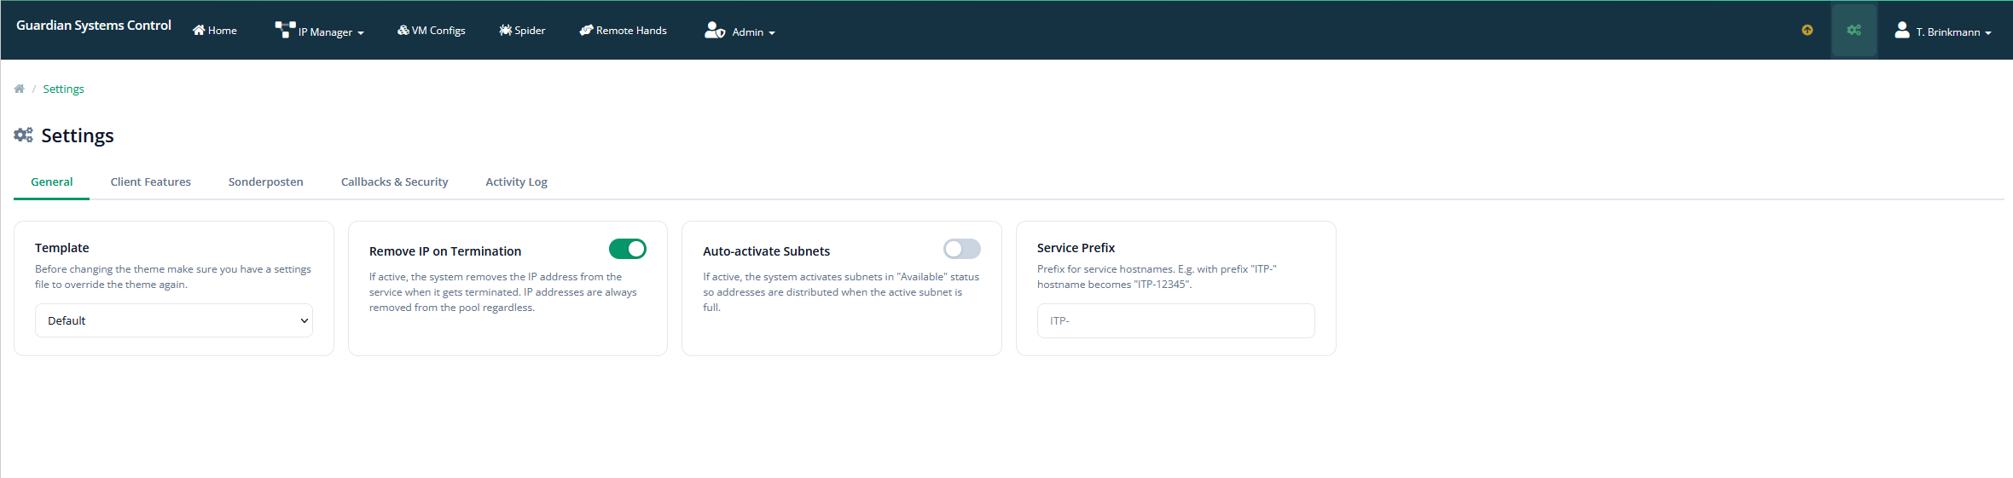Click the VM Configs cubes icon
Screen dimensions: 2013x478
(x=403, y=30)
